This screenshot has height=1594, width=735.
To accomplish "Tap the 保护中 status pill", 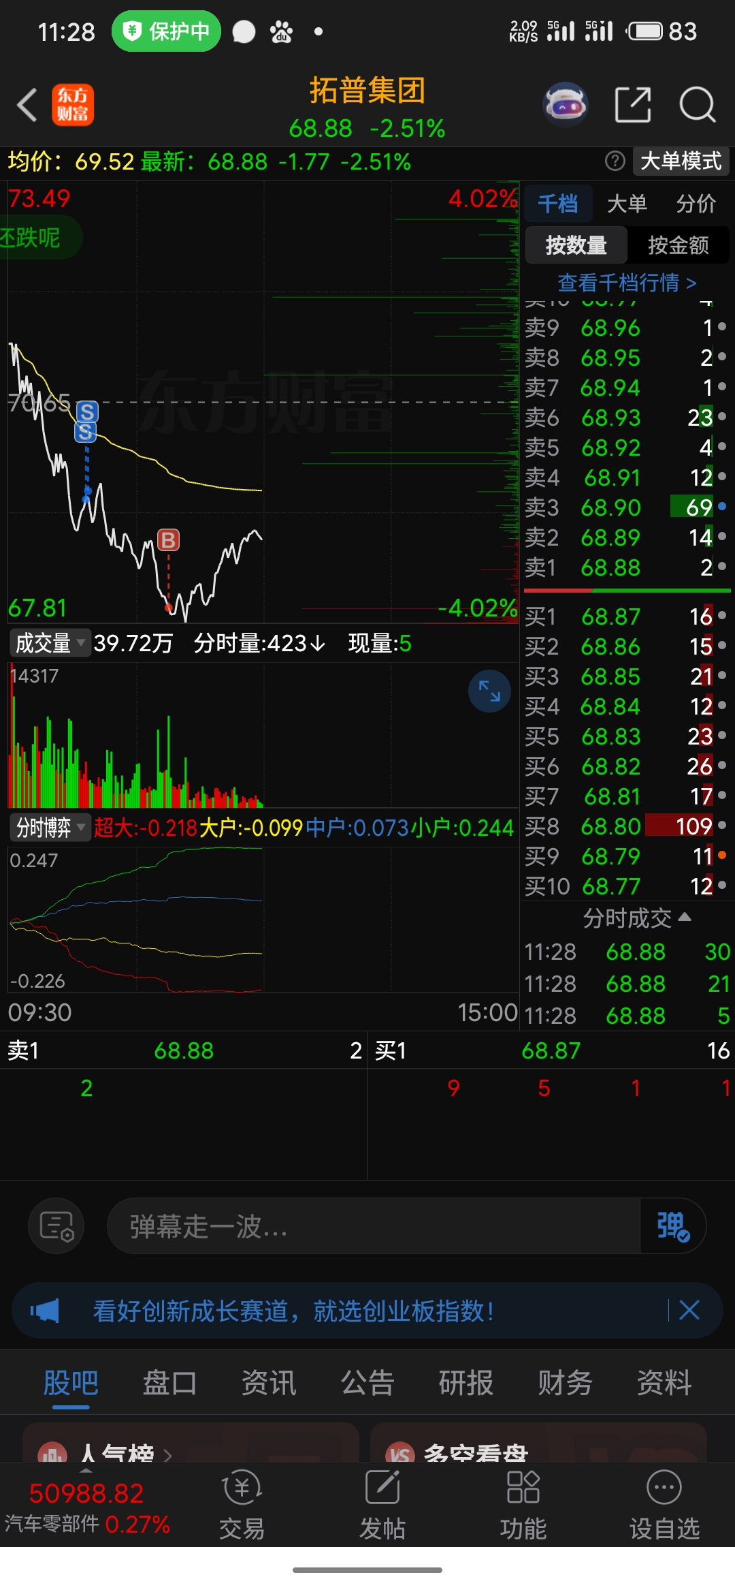I will tap(166, 31).
